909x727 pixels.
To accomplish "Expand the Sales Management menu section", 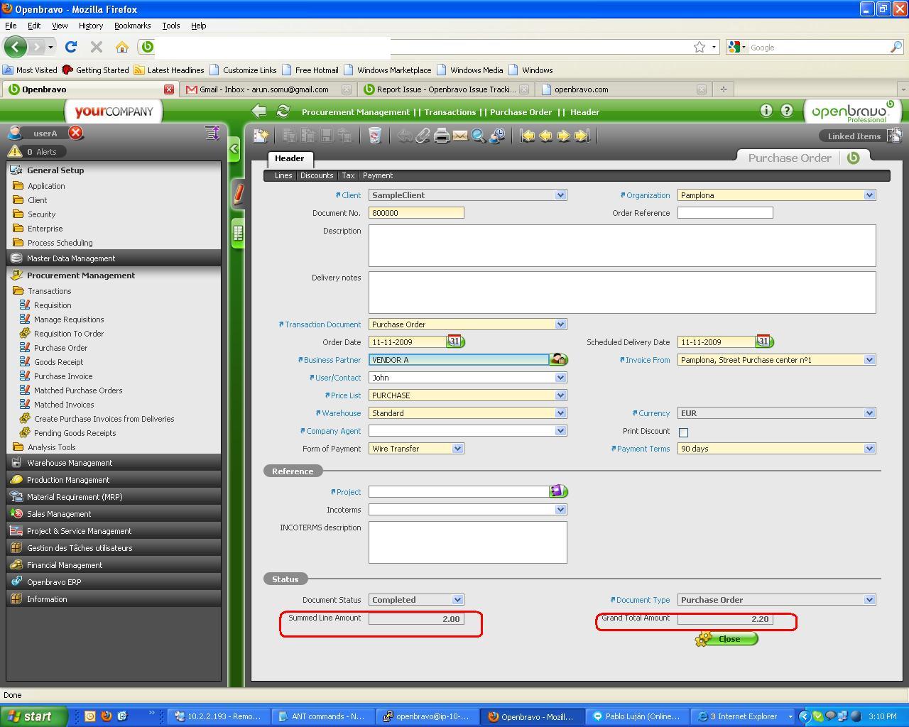I will tap(114, 514).
